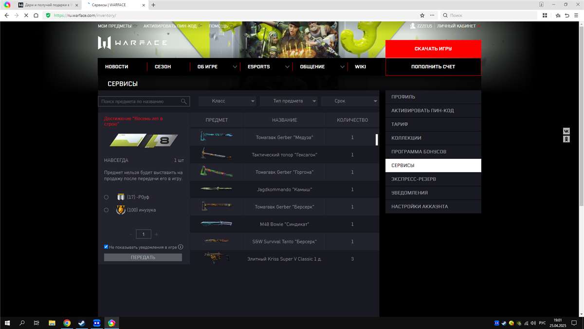Select the Томагавк Gerber "Медуза" row
Image resolution: width=584 pixels, height=329 pixels.
click(x=284, y=137)
